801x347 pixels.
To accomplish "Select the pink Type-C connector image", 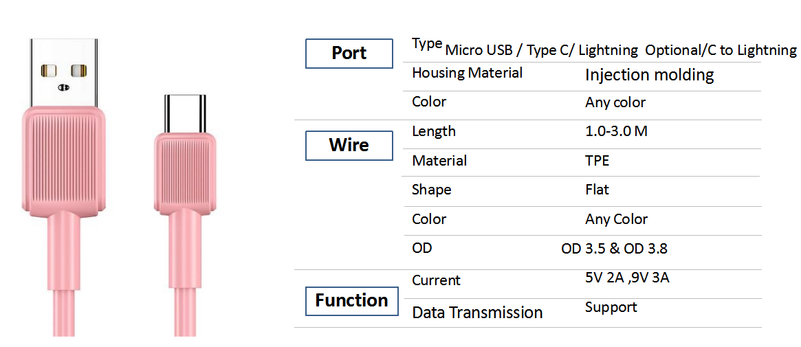I will [186, 214].
